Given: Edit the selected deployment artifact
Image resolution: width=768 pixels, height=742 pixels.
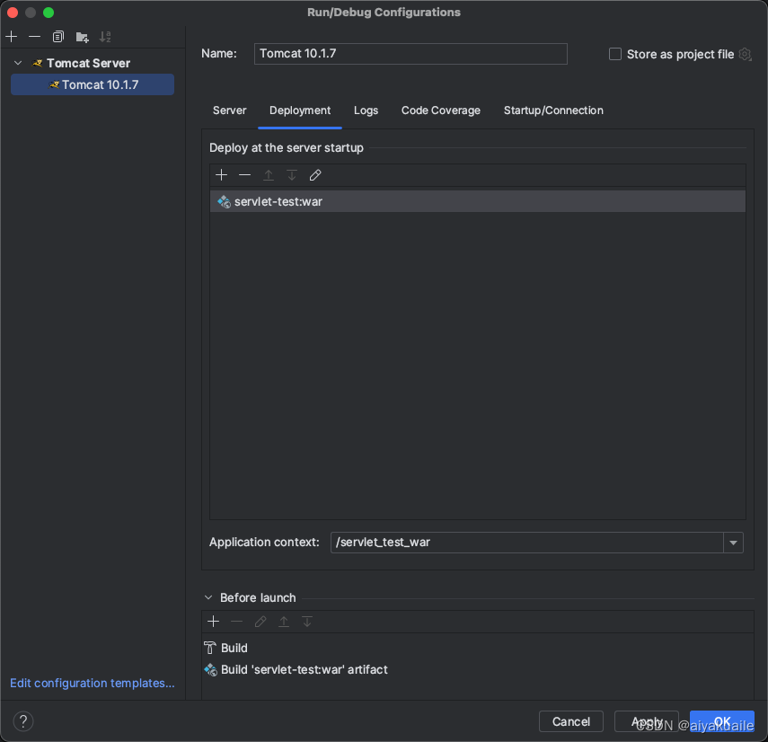Looking at the screenshot, I should [x=315, y=175].
